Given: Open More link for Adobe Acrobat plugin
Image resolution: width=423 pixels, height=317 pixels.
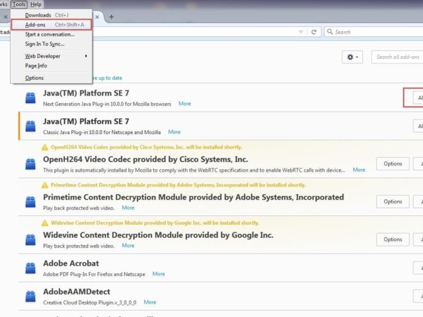Looking at the screenshot, I should [x=159, y=273].
